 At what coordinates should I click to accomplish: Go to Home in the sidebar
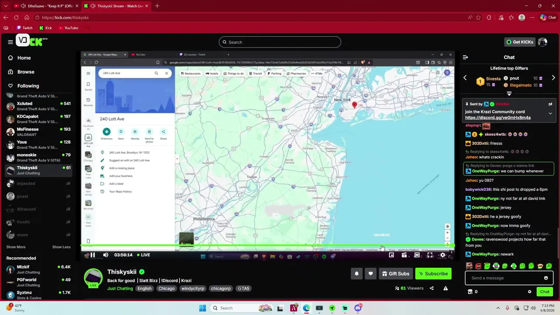(20, 58)
